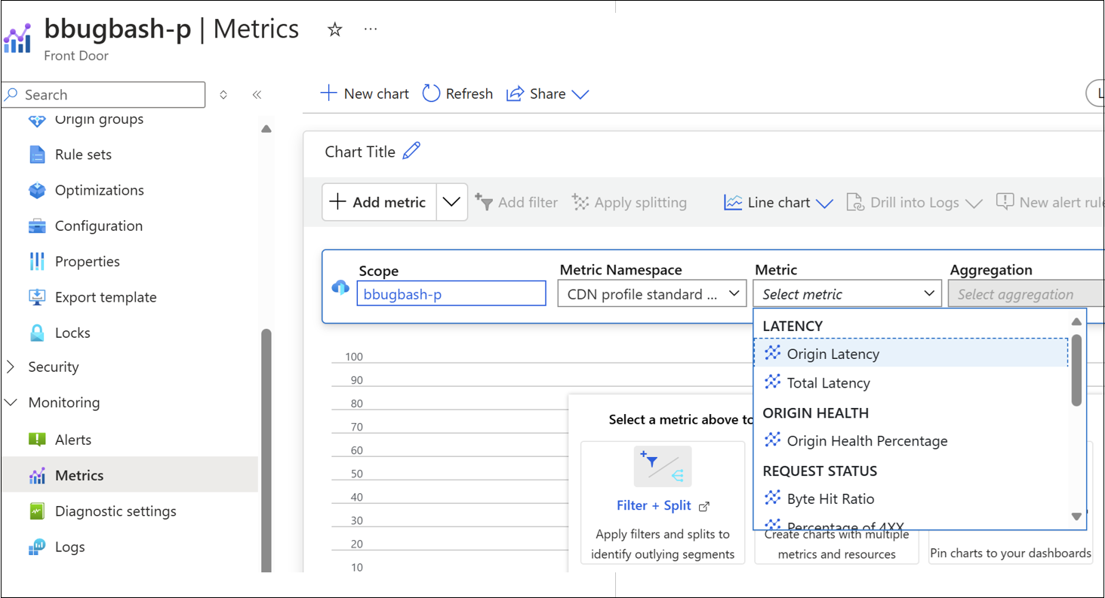Expand the Add metric arrow dropdown
This screenshot has width=1105, height=598.
click(x=451, y=202)
